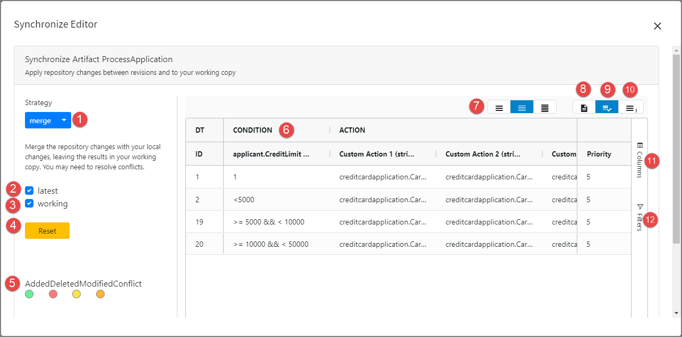Click the CONDITION column group header
The height and width of the screenshot is (337, 682).
click(x=253, y=130)
